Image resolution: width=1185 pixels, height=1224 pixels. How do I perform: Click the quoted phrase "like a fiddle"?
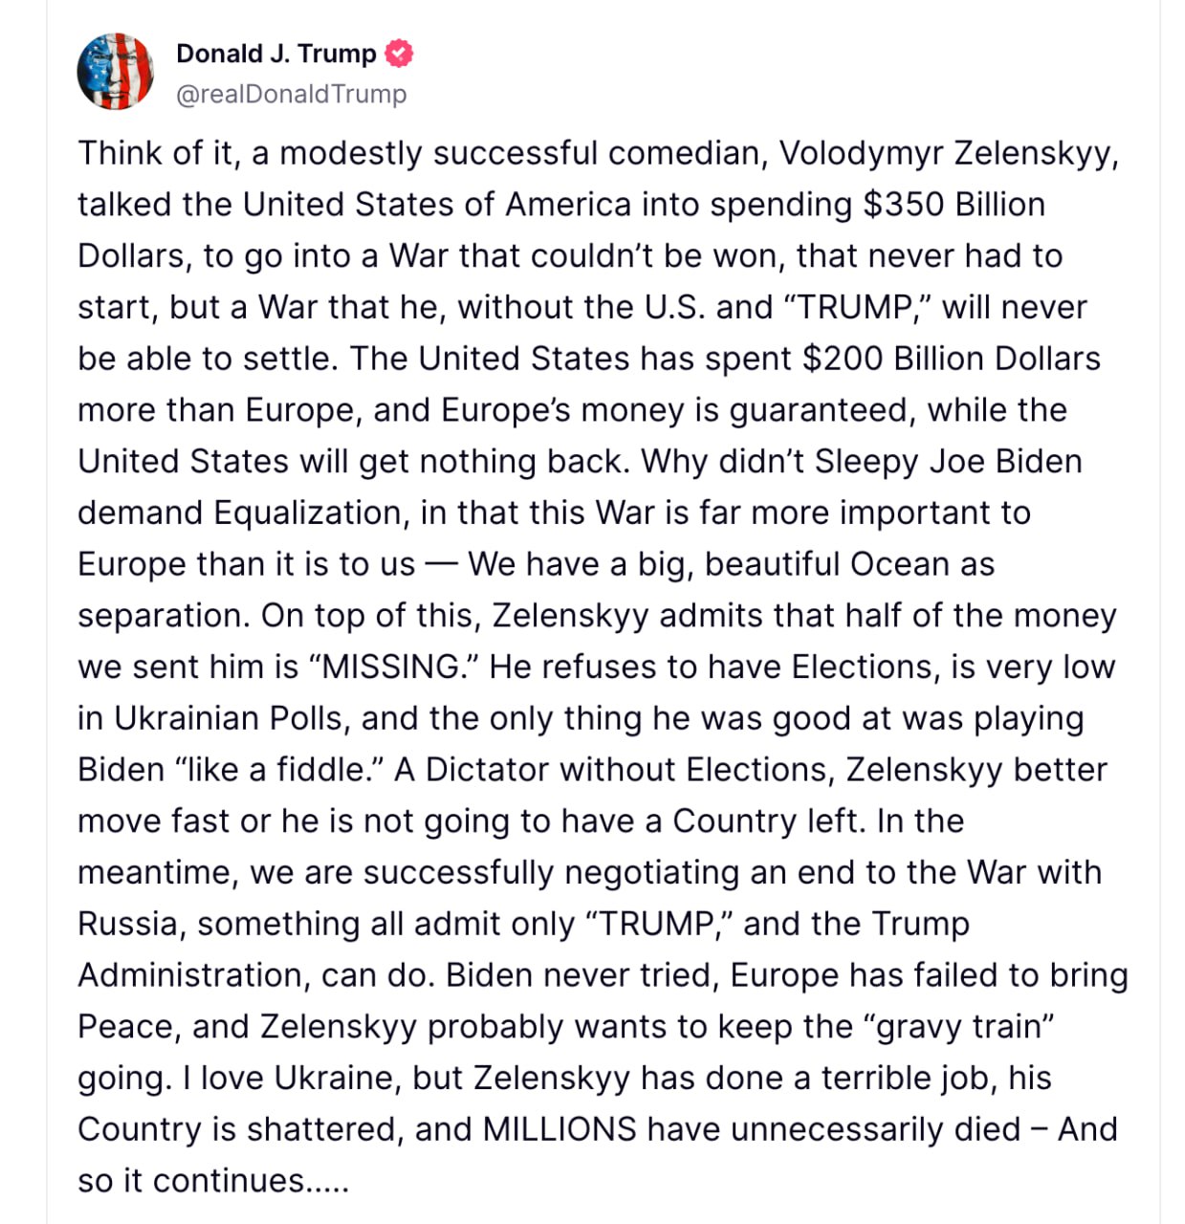coord(282,770)
